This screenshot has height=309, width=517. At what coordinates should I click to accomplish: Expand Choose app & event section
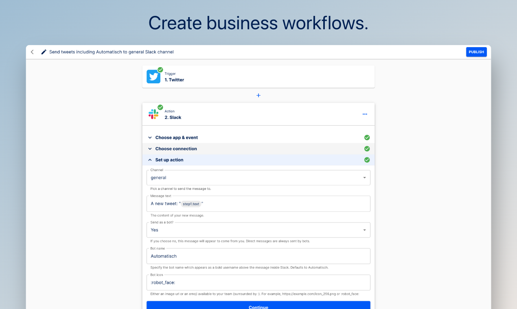point(258,137)
